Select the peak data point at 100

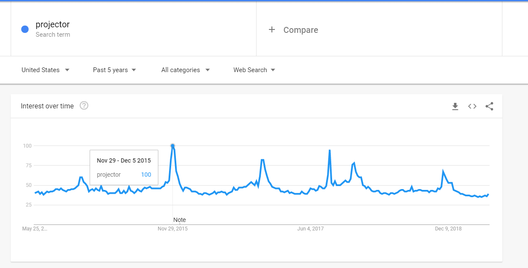172,146
